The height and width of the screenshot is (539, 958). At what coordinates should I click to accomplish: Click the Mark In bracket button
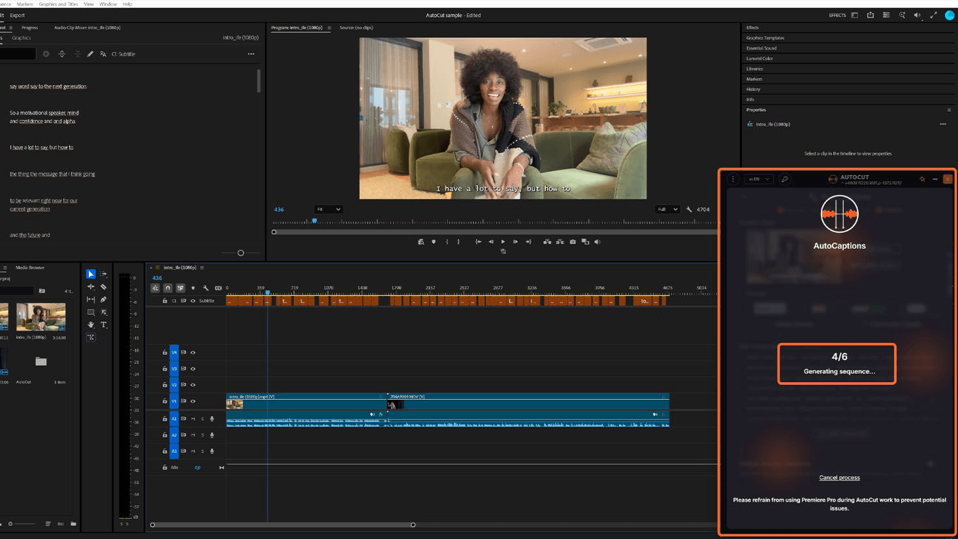point(447,242)
